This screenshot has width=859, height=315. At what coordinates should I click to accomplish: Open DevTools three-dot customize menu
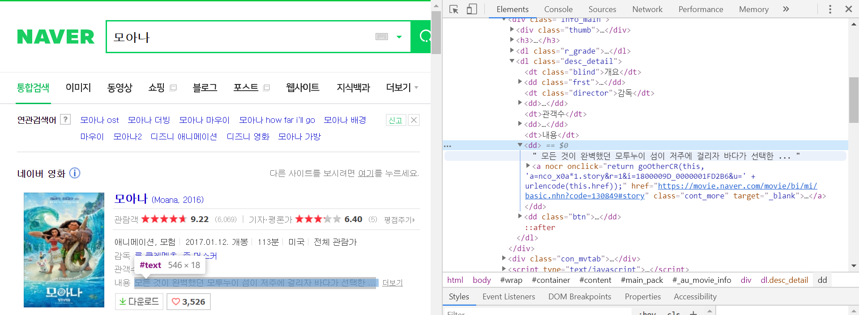[x=830, y=9]
